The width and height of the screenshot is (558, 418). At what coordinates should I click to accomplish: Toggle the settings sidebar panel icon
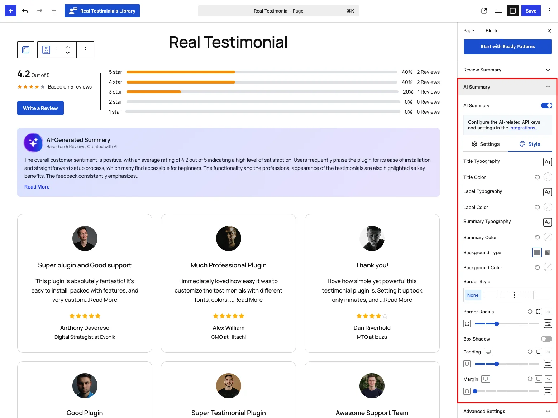click(x=513, y=11)
